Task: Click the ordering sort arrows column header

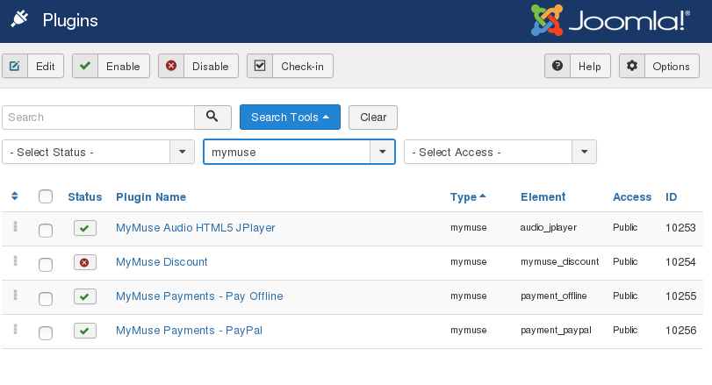Action: (15, 196)
